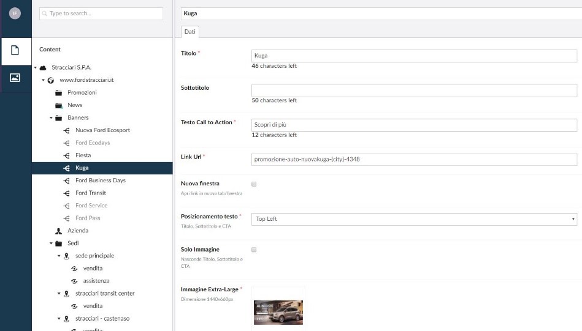Open the Ford Pass banner
The width and height of the screenshot is (582, 331).
pos(88,218)
